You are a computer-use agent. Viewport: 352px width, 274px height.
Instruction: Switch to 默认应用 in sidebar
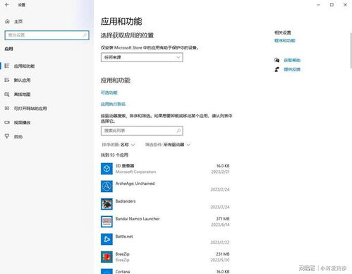pos(22,81)
